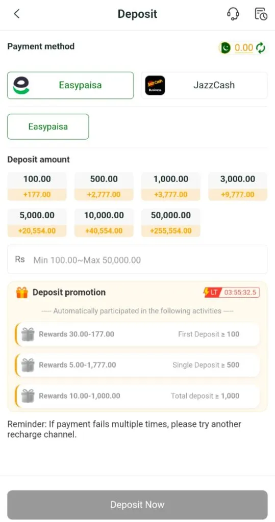Select JazzCash payment method
The image size is (275, 522).
click(204, 86)
